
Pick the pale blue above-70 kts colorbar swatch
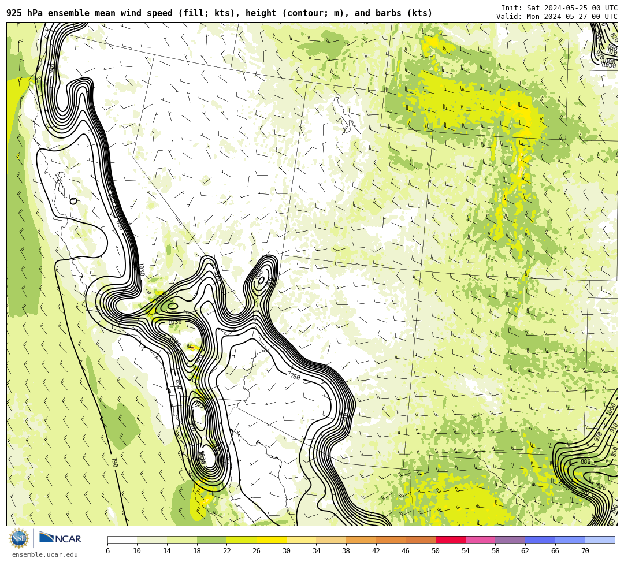[600, 539]
